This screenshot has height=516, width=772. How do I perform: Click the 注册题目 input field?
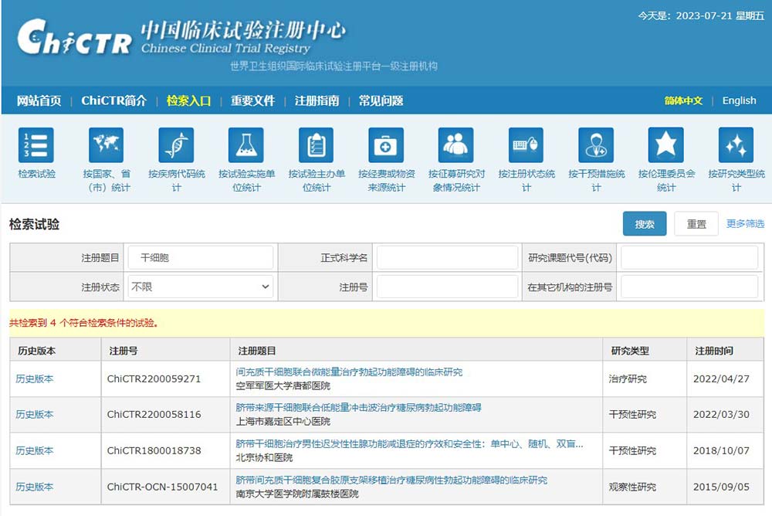201,258
